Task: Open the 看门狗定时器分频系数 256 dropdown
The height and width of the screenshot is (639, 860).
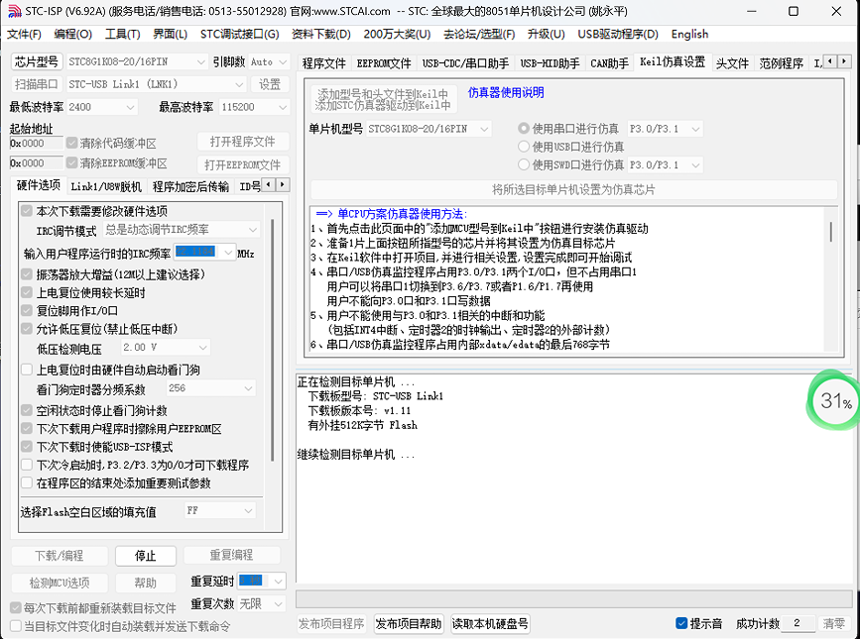Action: (210, 388)
